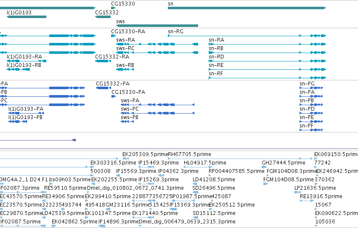Click the SD15112.5prime EST label
Viewport: 358px width, 228px height.
pos(214,214)
